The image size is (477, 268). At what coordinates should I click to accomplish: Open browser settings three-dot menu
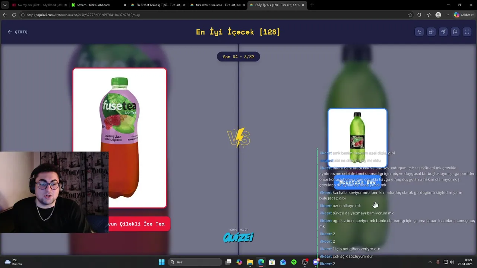point(447,15)
